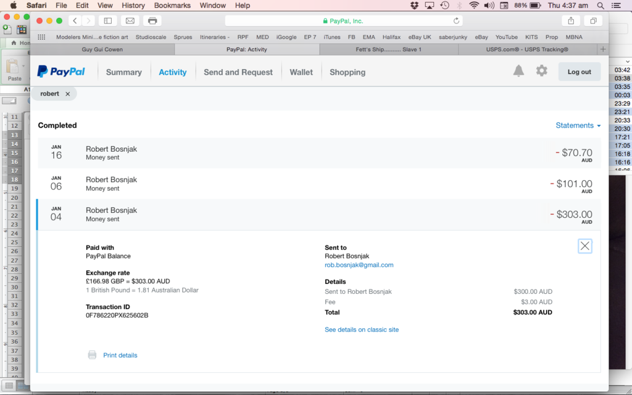The image size is (632, 395).
Task: Open PayPal notifications bell
Action: point(518,71)
